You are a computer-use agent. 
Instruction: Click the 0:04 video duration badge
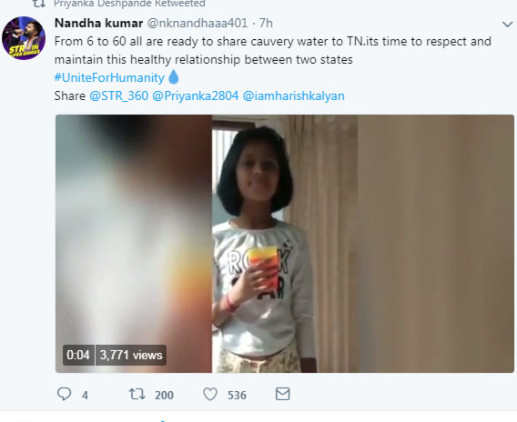pyautogui.click(x=78, y=355)
